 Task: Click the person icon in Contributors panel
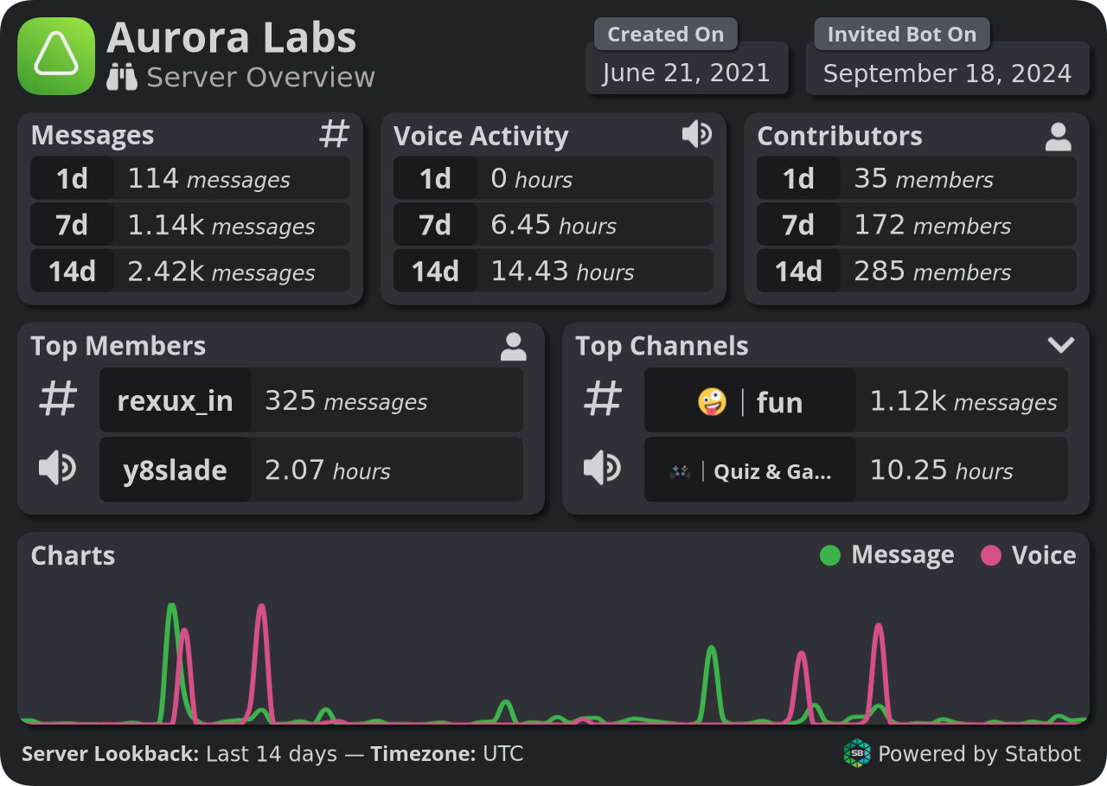pos(1058,137)
